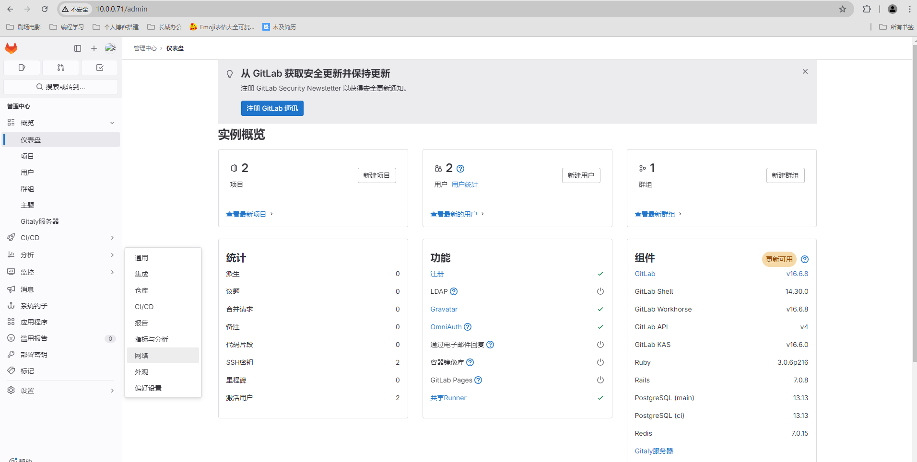Open the create new plus icon
The image size is (917, 462).
pyautogui.click(x=94, y=48)
